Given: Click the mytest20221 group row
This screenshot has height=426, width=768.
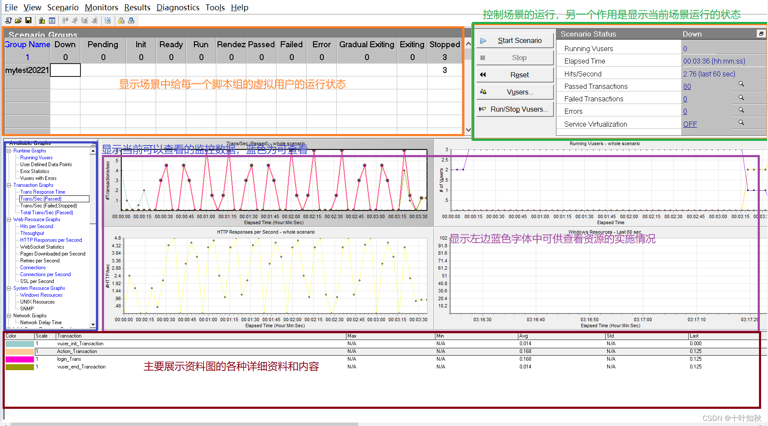Looking at the screenshot, I should pyautogui.click(x=27, y=70).
